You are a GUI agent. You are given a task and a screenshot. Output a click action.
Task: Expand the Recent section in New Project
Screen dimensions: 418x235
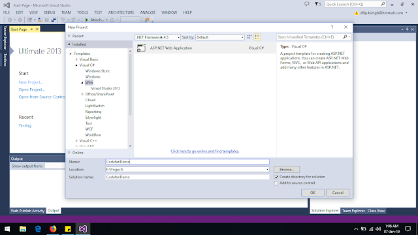(x=69, y=36)
